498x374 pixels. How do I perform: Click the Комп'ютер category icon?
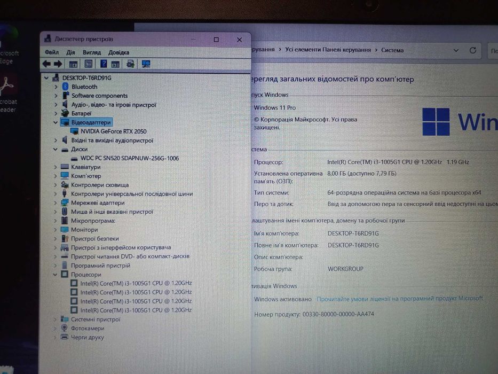pos(65,176)
